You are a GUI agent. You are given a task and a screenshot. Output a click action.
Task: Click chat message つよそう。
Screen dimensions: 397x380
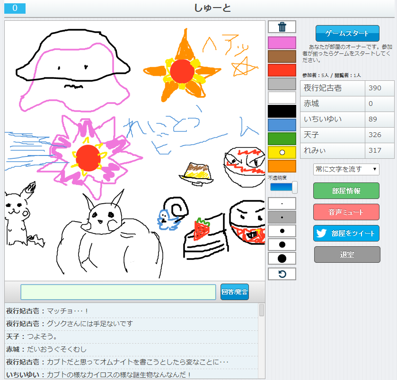coord(42,337)
